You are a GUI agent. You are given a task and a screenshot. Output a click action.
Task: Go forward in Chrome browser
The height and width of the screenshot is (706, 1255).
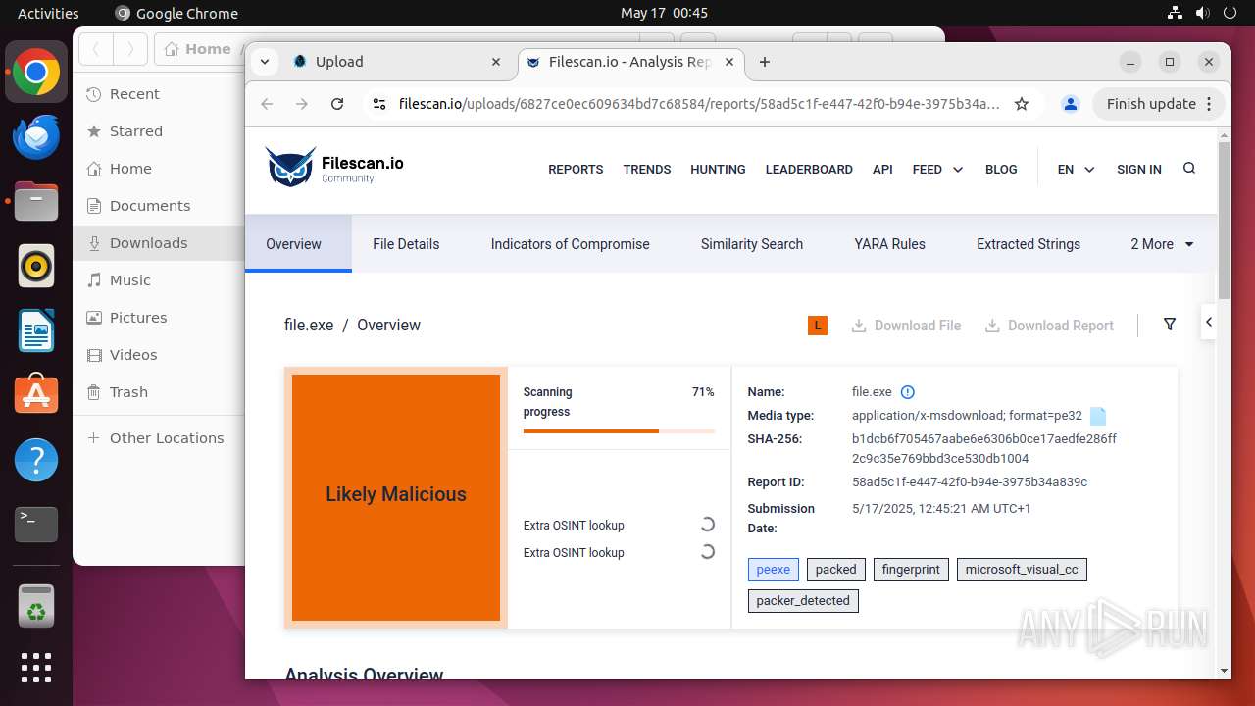(x=302, y=104)
